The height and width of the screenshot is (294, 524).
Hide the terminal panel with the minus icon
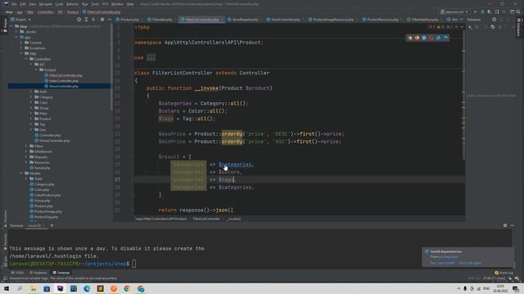[x=513, y=225]
